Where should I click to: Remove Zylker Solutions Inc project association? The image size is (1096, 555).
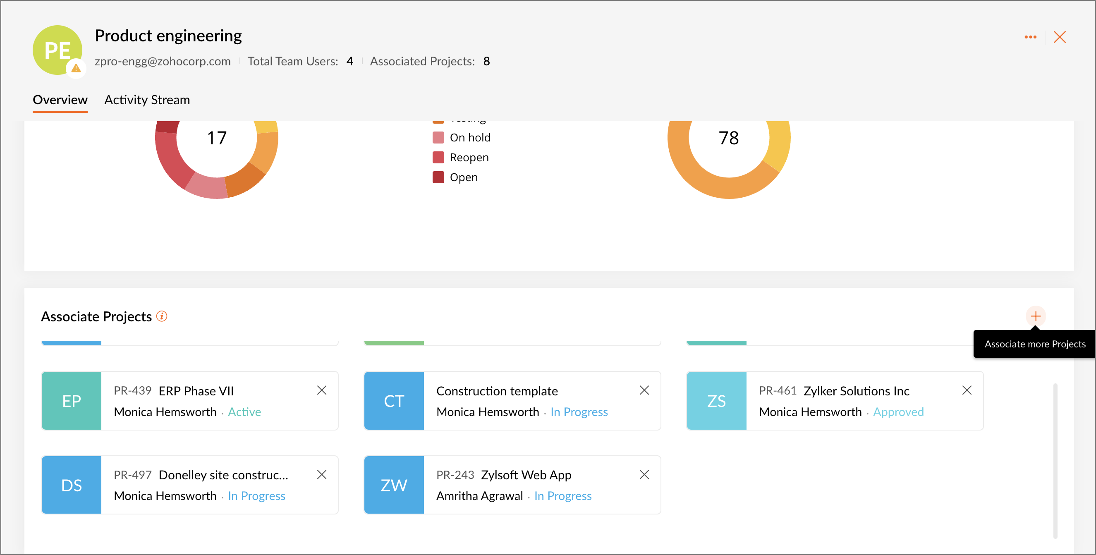[x=967, y=390]
